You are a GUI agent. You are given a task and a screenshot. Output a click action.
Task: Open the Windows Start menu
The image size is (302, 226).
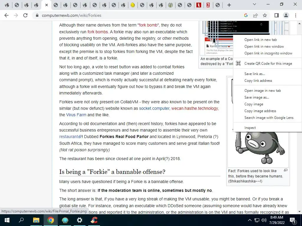pyautogui.click(x=7, y=220)
